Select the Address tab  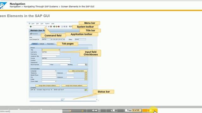coord(34,44)
